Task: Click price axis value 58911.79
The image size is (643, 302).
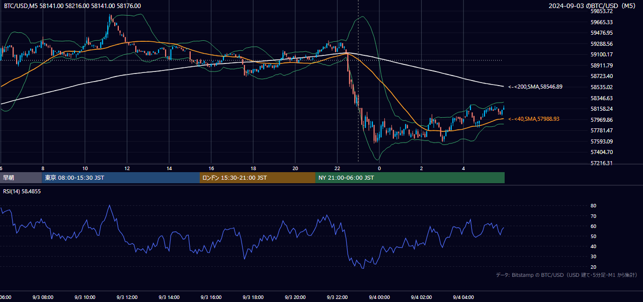Action: point(602,65)
